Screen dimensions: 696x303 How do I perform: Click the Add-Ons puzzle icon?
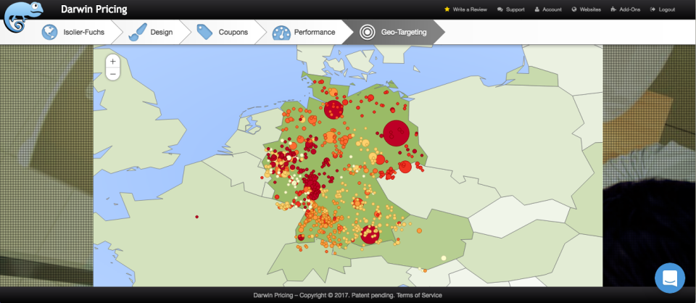(613, 9)
